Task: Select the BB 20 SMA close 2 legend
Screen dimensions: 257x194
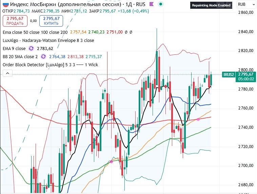Action: (20, 56)
